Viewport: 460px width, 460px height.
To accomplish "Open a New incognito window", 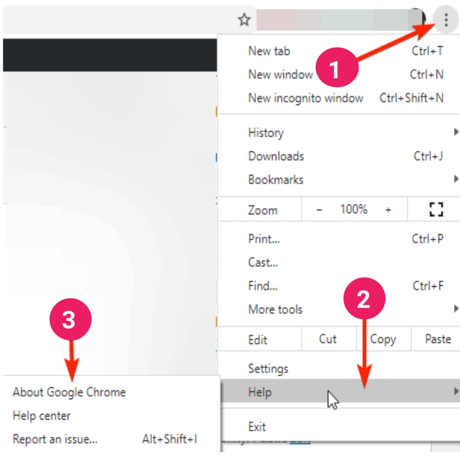I will click(x=305, y=98).
